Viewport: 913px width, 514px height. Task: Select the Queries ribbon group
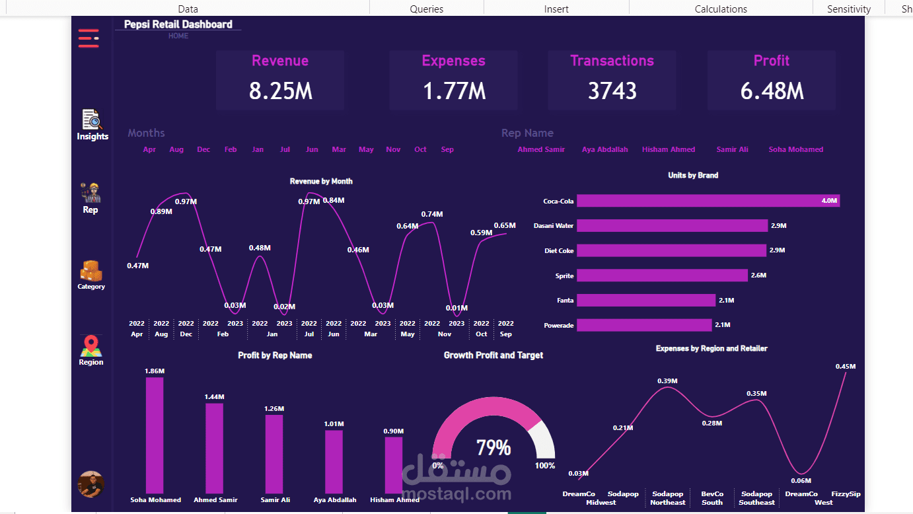[427, 9]
